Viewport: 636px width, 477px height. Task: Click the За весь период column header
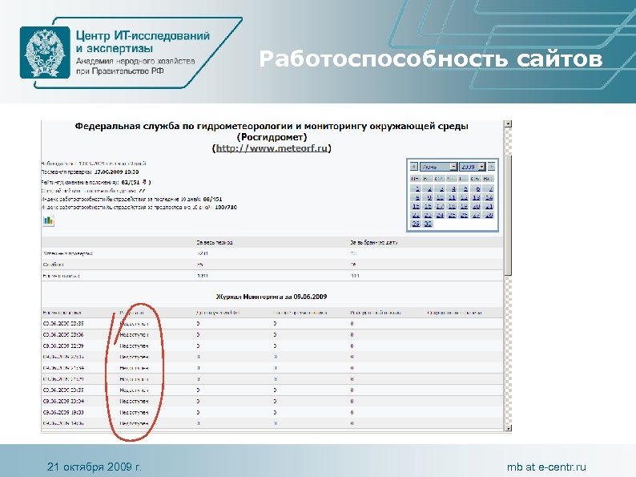215,242
